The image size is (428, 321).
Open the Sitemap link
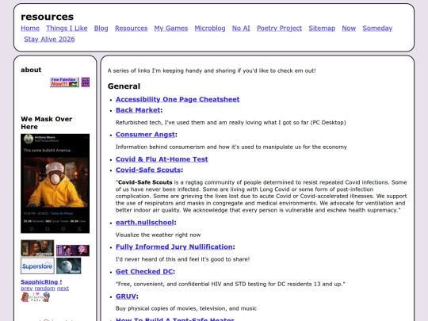(322, 28)
